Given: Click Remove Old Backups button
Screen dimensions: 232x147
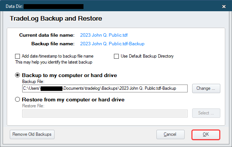Looking at the screenshot, I should 32,134.
